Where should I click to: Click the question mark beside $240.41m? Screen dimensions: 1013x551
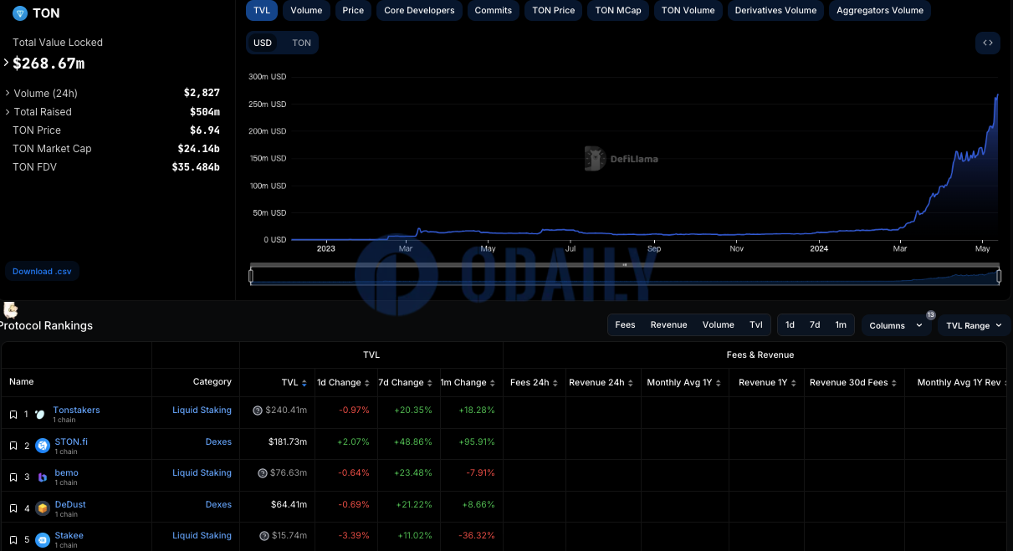258,411
